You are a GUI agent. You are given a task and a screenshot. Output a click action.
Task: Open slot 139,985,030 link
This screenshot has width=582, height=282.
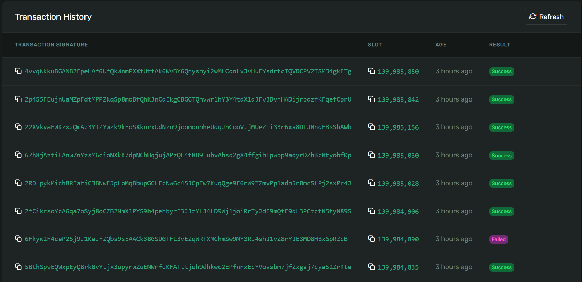point(398,156)
